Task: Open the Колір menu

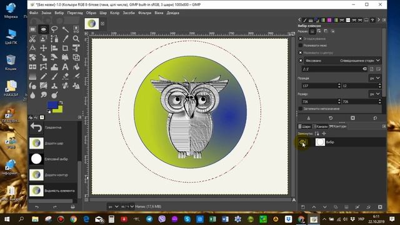Action: pos(115,12)
